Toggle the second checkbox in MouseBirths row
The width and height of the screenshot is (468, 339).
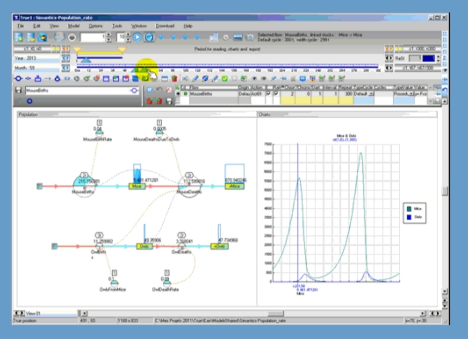pyautogui.click(x=276, y=93)
